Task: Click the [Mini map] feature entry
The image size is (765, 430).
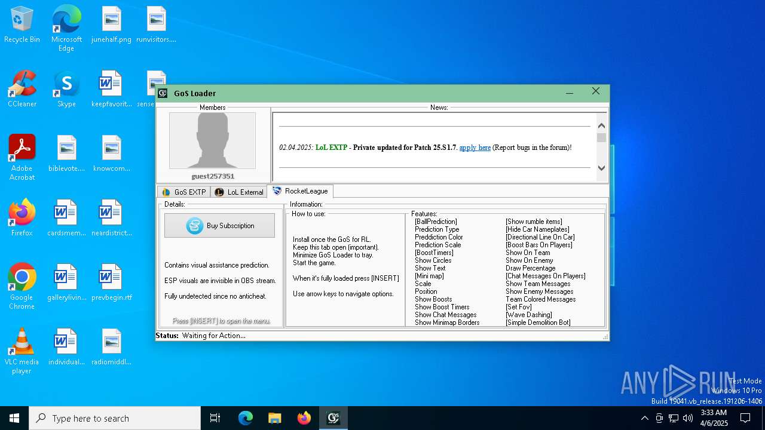Action: (x=429, y=276)
